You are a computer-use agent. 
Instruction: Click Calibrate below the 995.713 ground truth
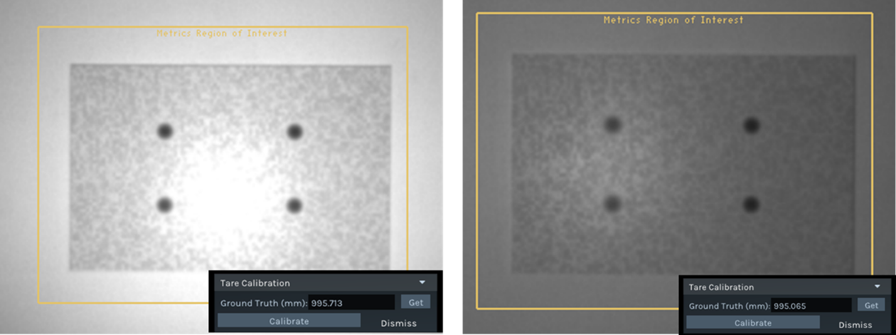tap(289, 321)
